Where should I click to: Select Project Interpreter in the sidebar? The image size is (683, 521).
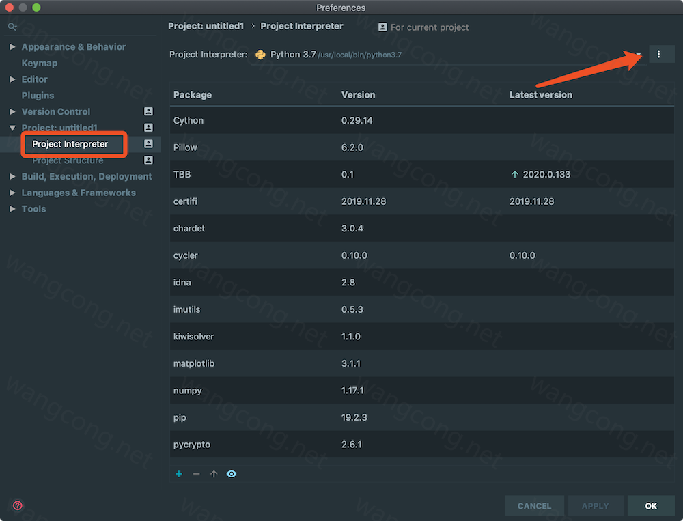[x=70, y=144]
